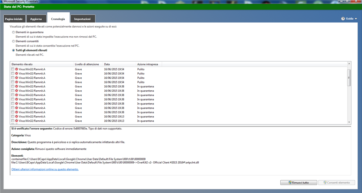
Task: Click the file path ending artpclnt.dll
Action: pyautogui.click(x=105, y=163)
